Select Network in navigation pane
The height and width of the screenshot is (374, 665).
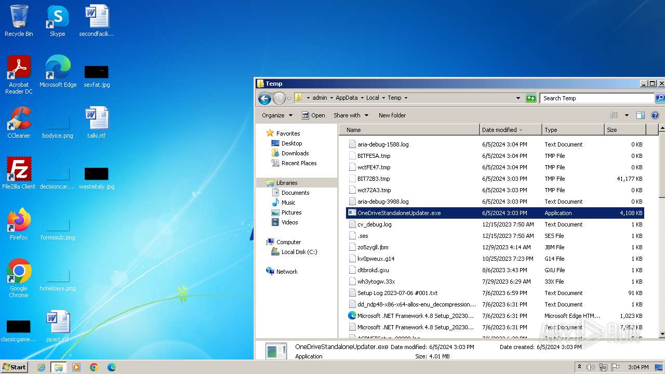282,272
